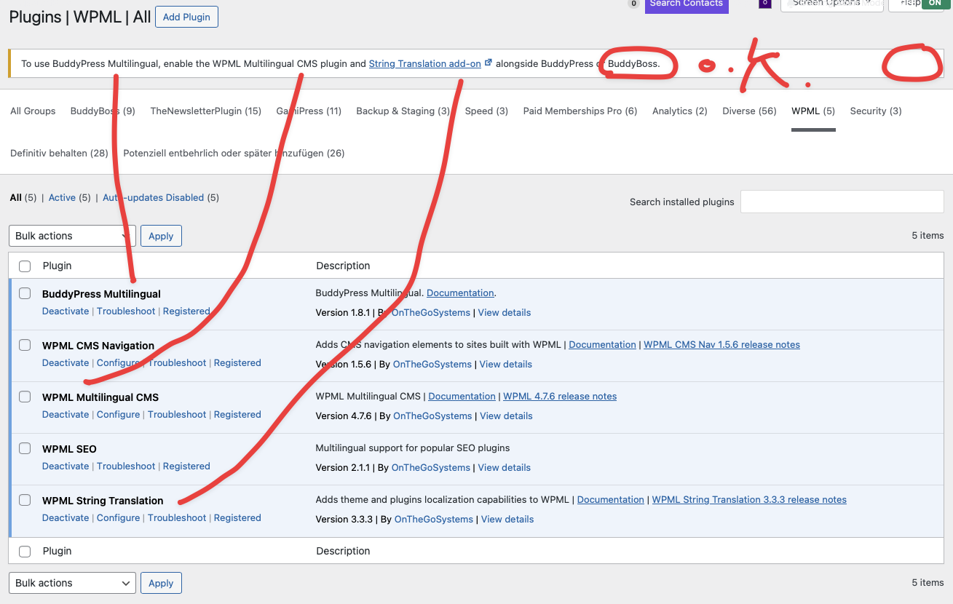The width and height of the screenshot is (953, 604).
Task: View details of WPML SEO
Action: click(505, 467)
